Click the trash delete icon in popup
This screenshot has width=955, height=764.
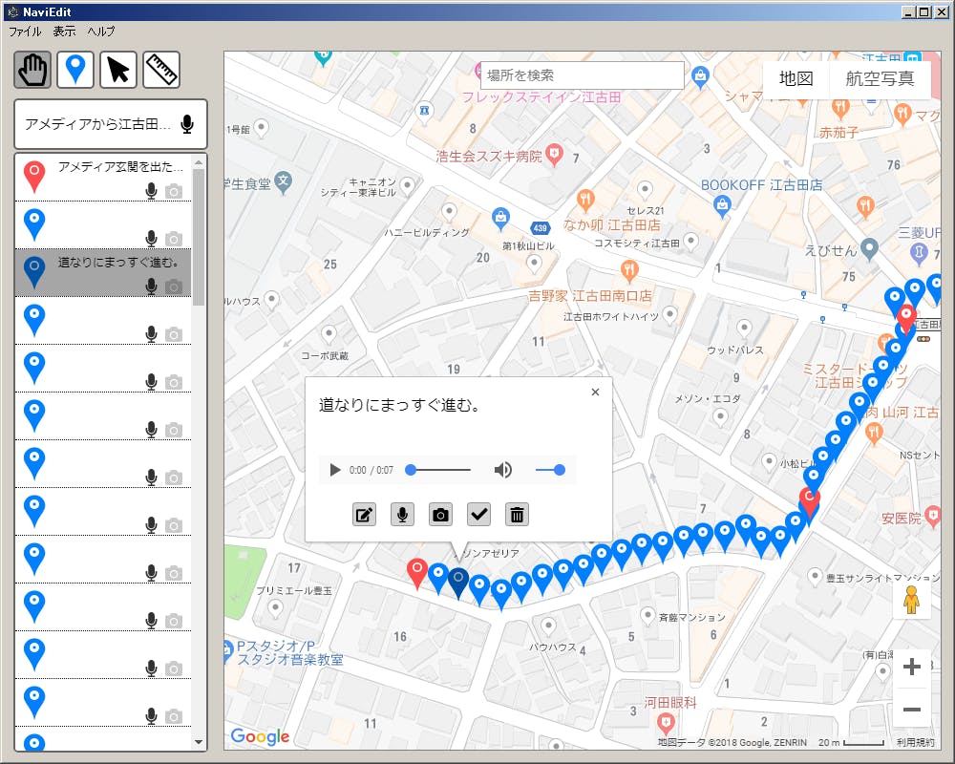coord(517,515)
